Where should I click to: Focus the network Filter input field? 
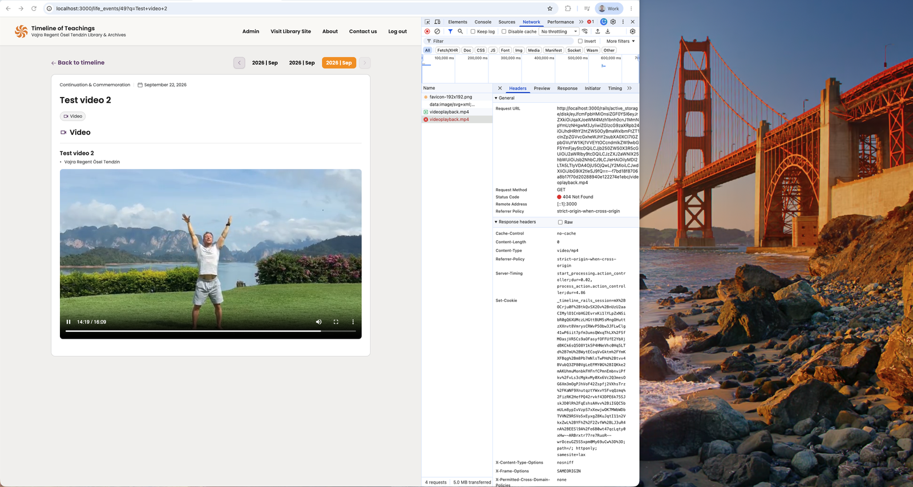point(499,41)
